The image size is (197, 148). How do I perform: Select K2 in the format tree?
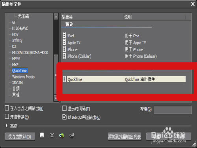(x=14, y=47)
